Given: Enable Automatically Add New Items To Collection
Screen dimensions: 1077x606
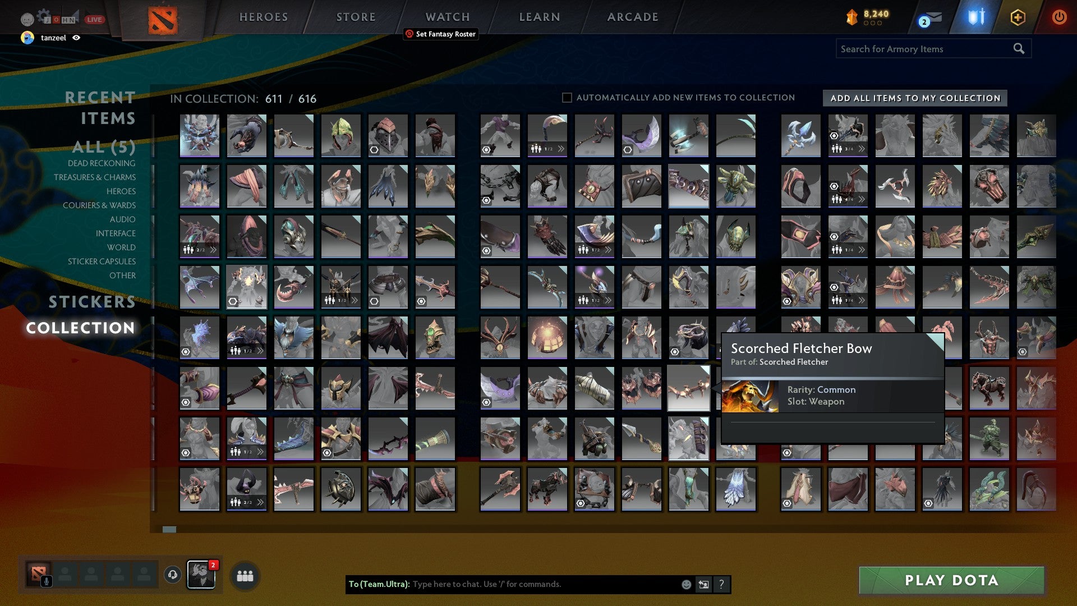Looking at the screenshot, I should [x=567, y=97].
